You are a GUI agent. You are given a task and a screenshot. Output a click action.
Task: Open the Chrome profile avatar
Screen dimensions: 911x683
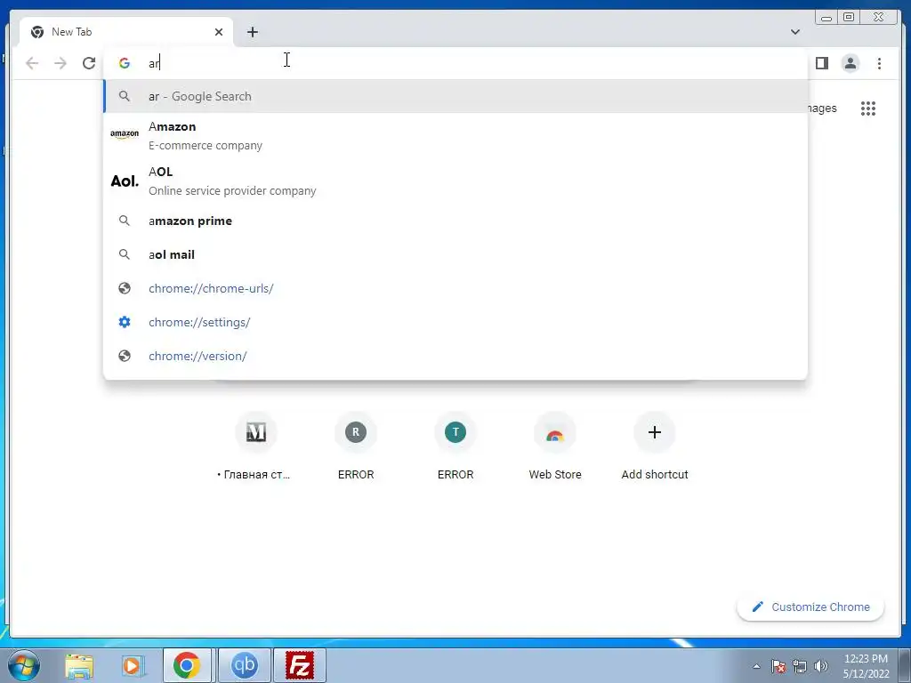click(x=850, y=63)
